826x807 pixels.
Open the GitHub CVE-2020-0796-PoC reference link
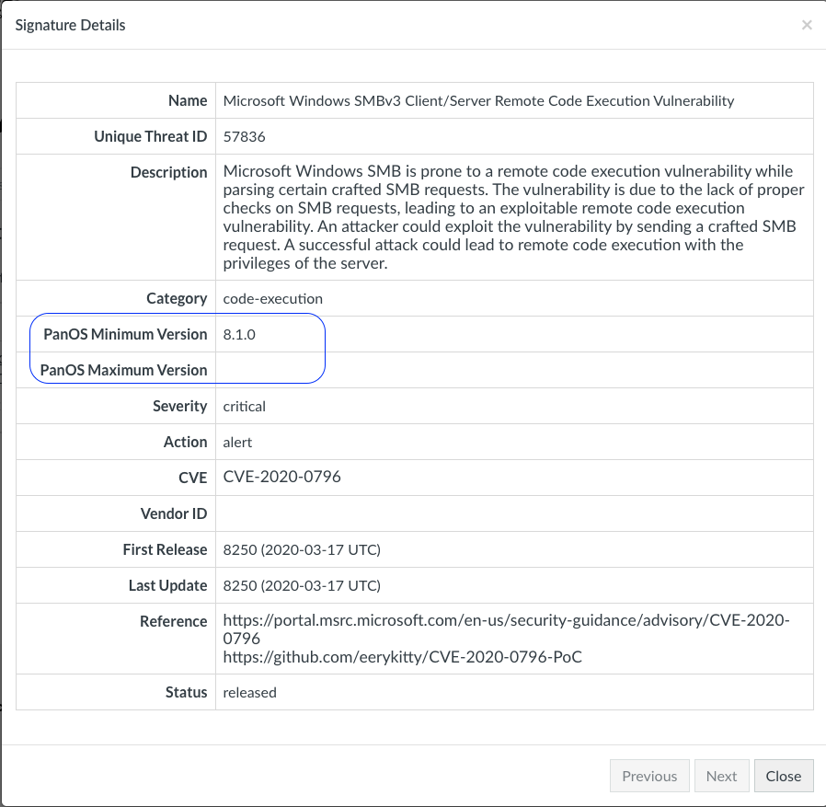(402, 657)
